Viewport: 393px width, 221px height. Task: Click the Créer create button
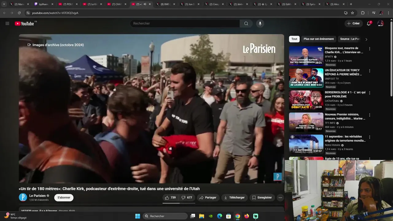coord(353,23)
